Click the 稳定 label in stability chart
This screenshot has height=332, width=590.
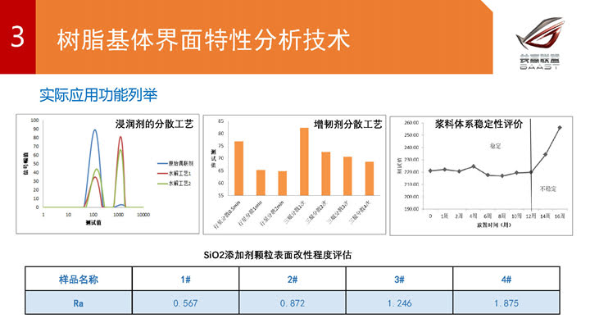pyautogui.click(x=495, y=145)
